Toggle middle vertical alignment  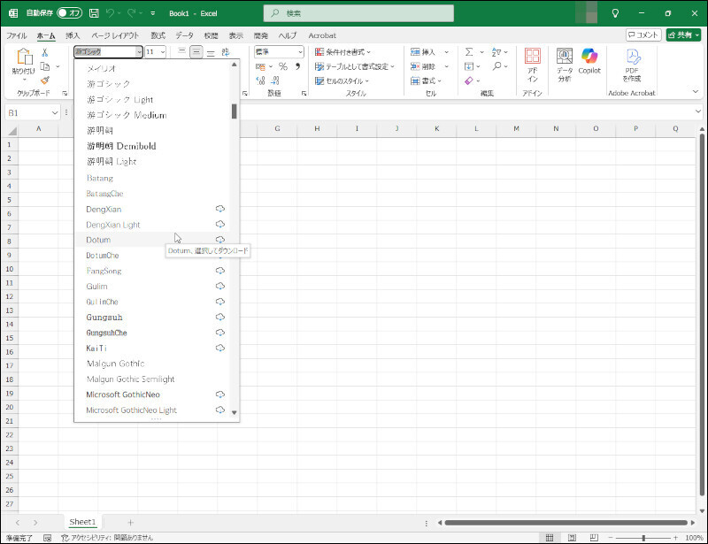click(196, 52)
